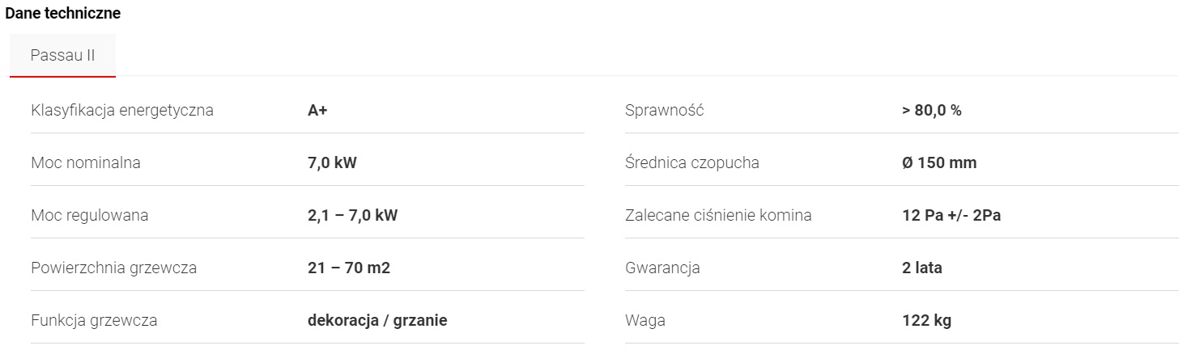Screen dimensions: 1191x350
Task: Click the 21 – 70 m2 value
Action: tap(348, 268)
